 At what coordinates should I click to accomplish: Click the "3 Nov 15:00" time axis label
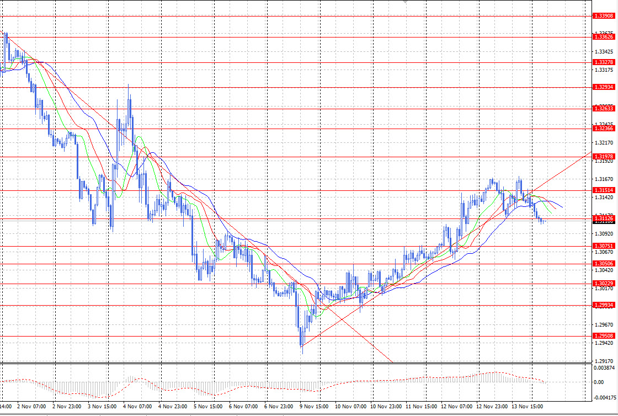(x=102, y=406)
